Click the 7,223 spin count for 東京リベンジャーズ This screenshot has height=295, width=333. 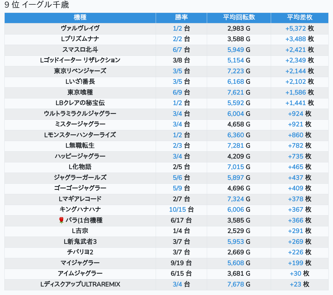pos(235,71)
